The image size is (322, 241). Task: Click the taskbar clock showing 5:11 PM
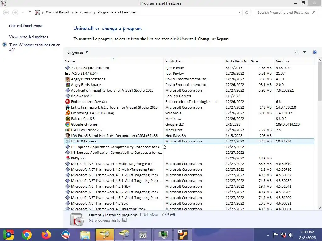click(x=308, y=235)
